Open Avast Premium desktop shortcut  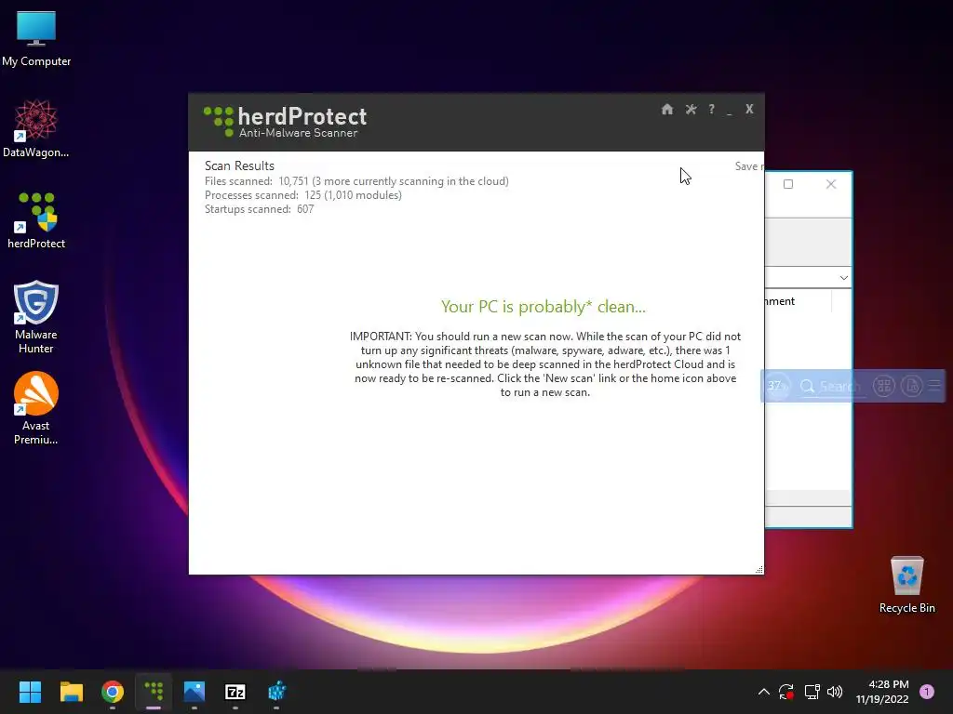point(36,408)
